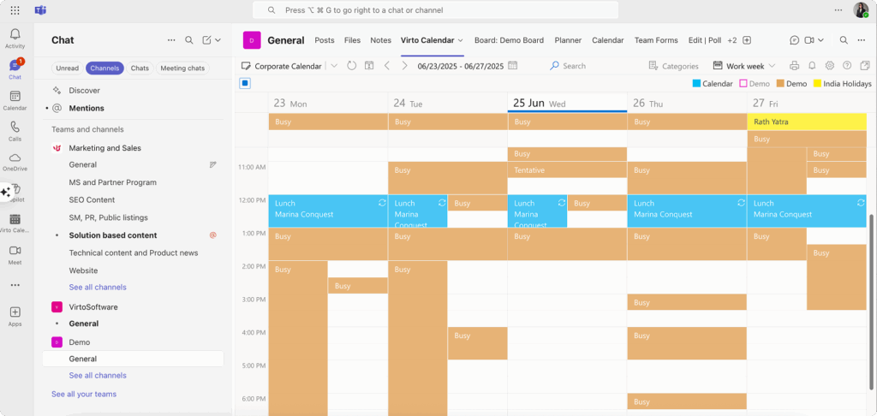877x416 pixels.
Task: Refresh the Virto calendar view
Action: [351, 66]
